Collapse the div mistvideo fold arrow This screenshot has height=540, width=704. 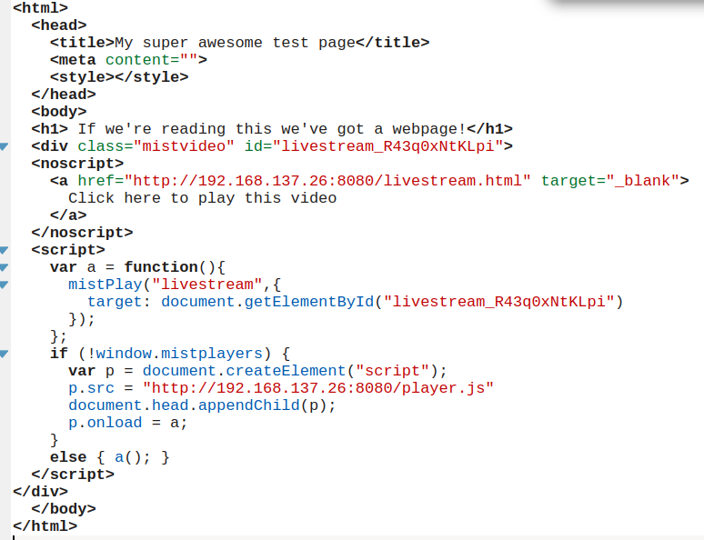point(4,146)
